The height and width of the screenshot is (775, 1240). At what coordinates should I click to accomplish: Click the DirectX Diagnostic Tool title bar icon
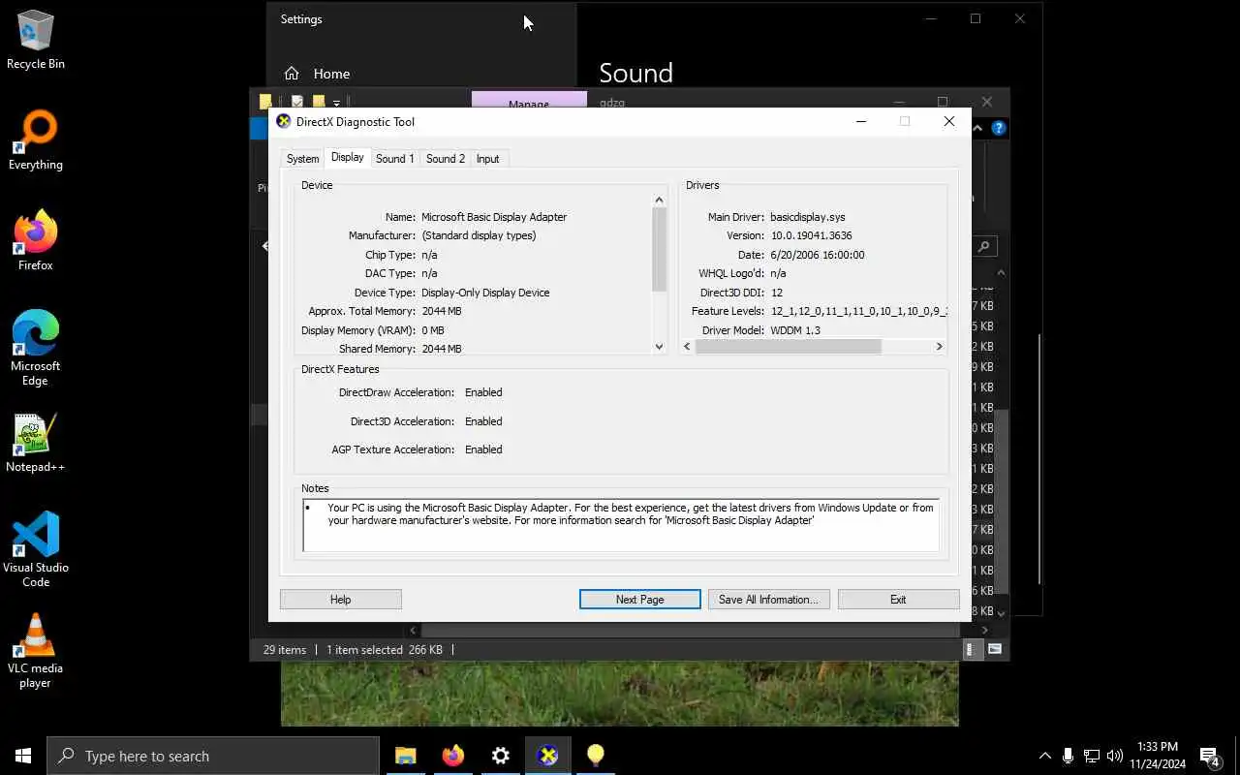[x=283, y=121]
